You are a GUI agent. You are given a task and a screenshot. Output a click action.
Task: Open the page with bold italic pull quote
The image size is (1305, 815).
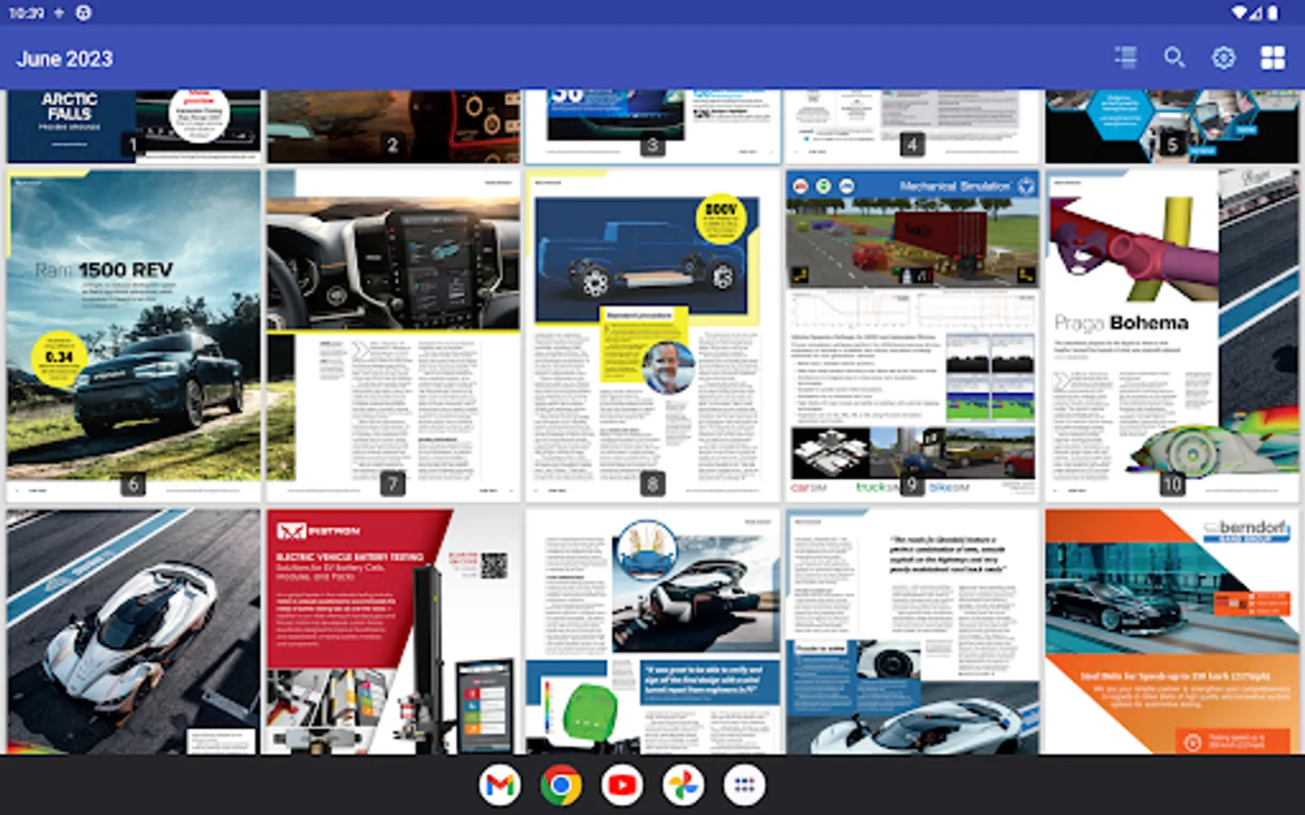pos(913,631)
